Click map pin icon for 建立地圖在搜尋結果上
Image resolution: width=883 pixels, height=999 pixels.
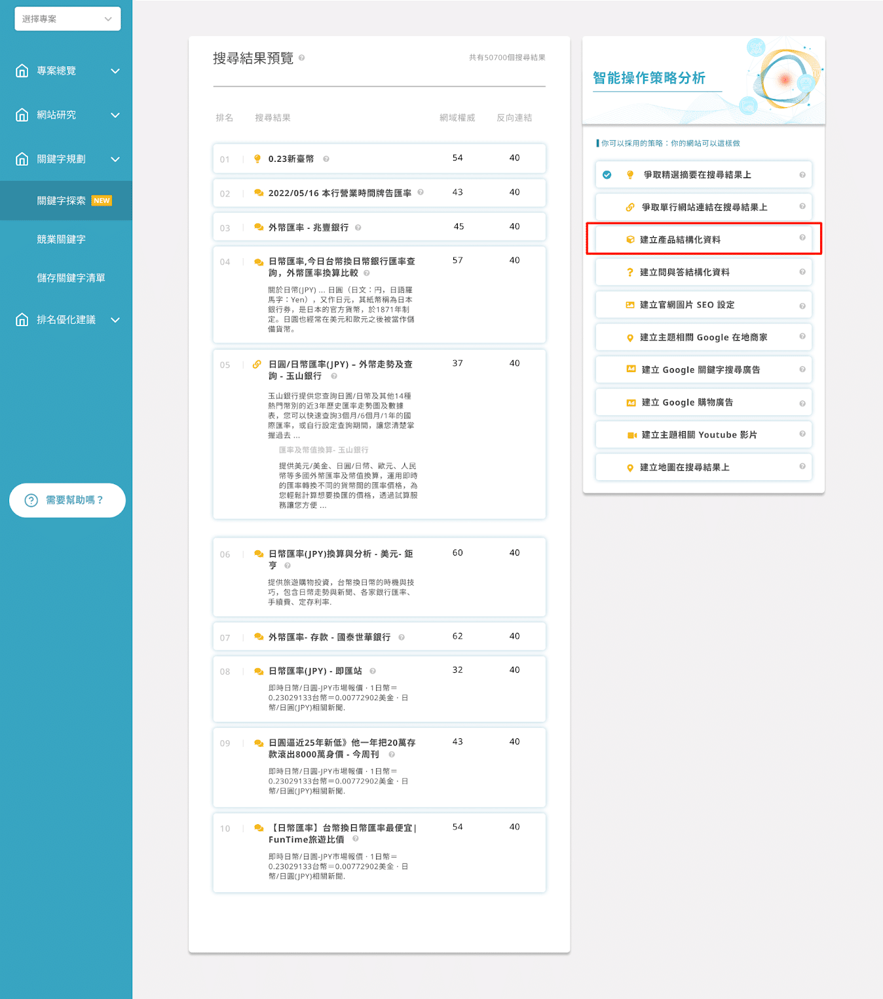(629, 468)
